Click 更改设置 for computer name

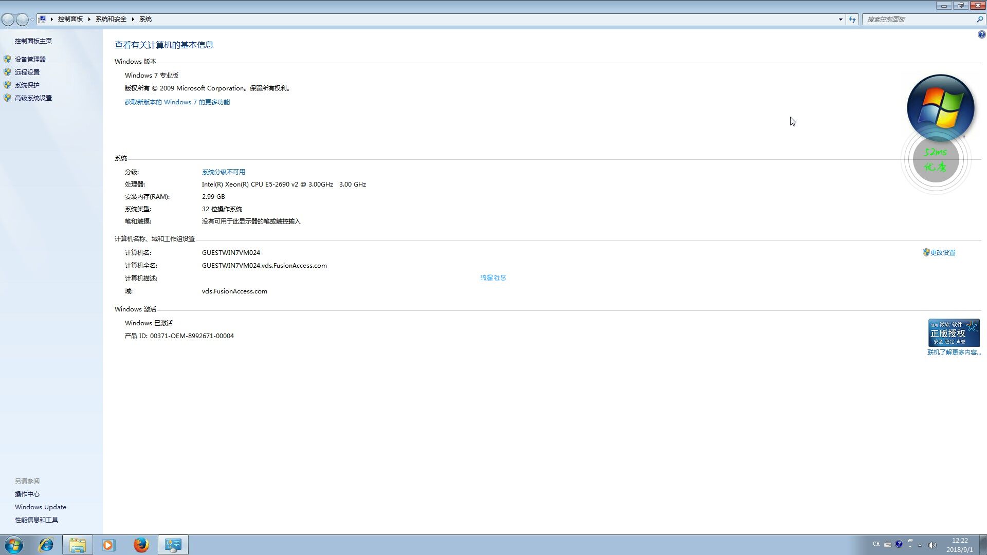[943, 252]
